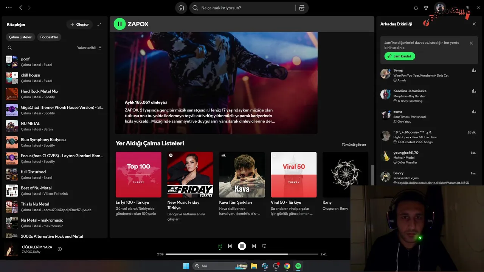
Task: Open 'New Music Friday Türkiye' card
Action: coord(190,187)
